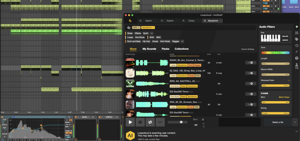Add the Synth filter tag

click(x=145, y=33)
